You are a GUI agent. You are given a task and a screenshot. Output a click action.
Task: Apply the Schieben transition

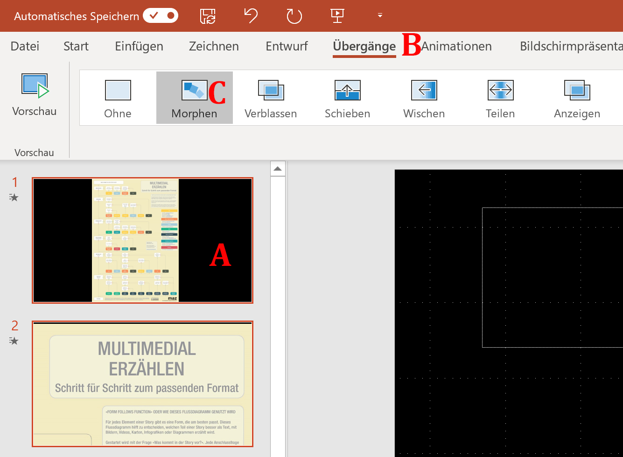pos(347,98)
